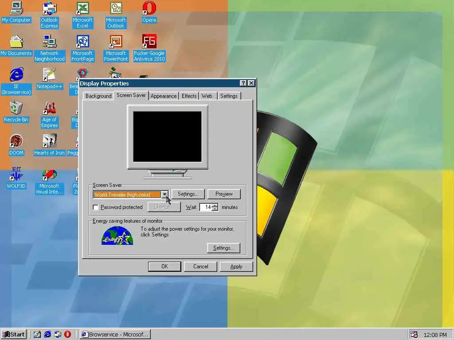Viewport: 454px width, 340px height.
Task: Decrease the Wait minutes spinner down arrow
Action: point(215,209)
